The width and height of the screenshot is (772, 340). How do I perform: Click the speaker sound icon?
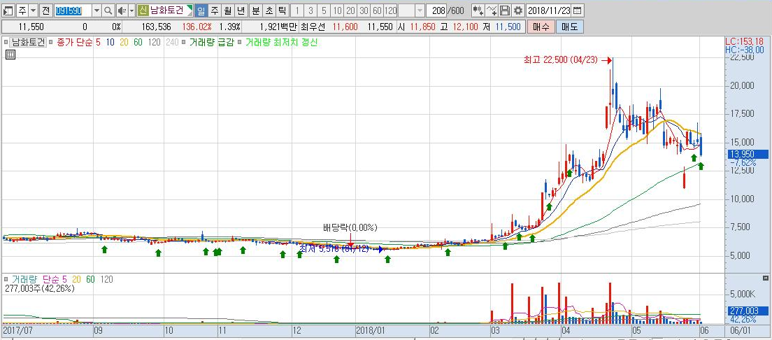[x=121, y=10]
